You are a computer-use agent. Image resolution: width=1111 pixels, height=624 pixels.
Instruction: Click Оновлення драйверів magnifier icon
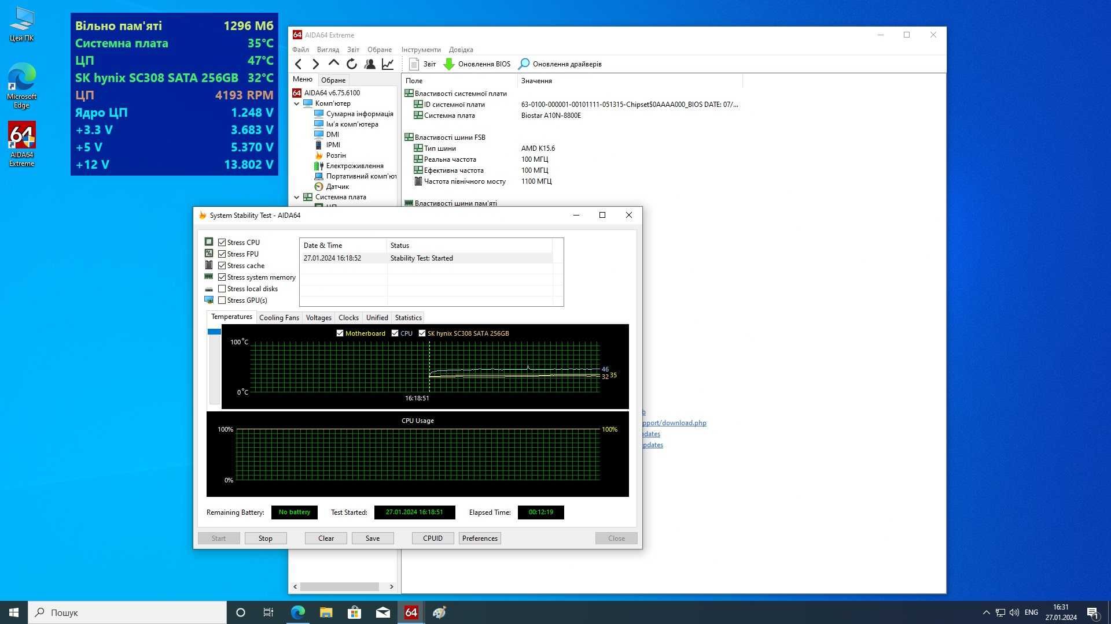pyautogui.click(x=524, y=64)
